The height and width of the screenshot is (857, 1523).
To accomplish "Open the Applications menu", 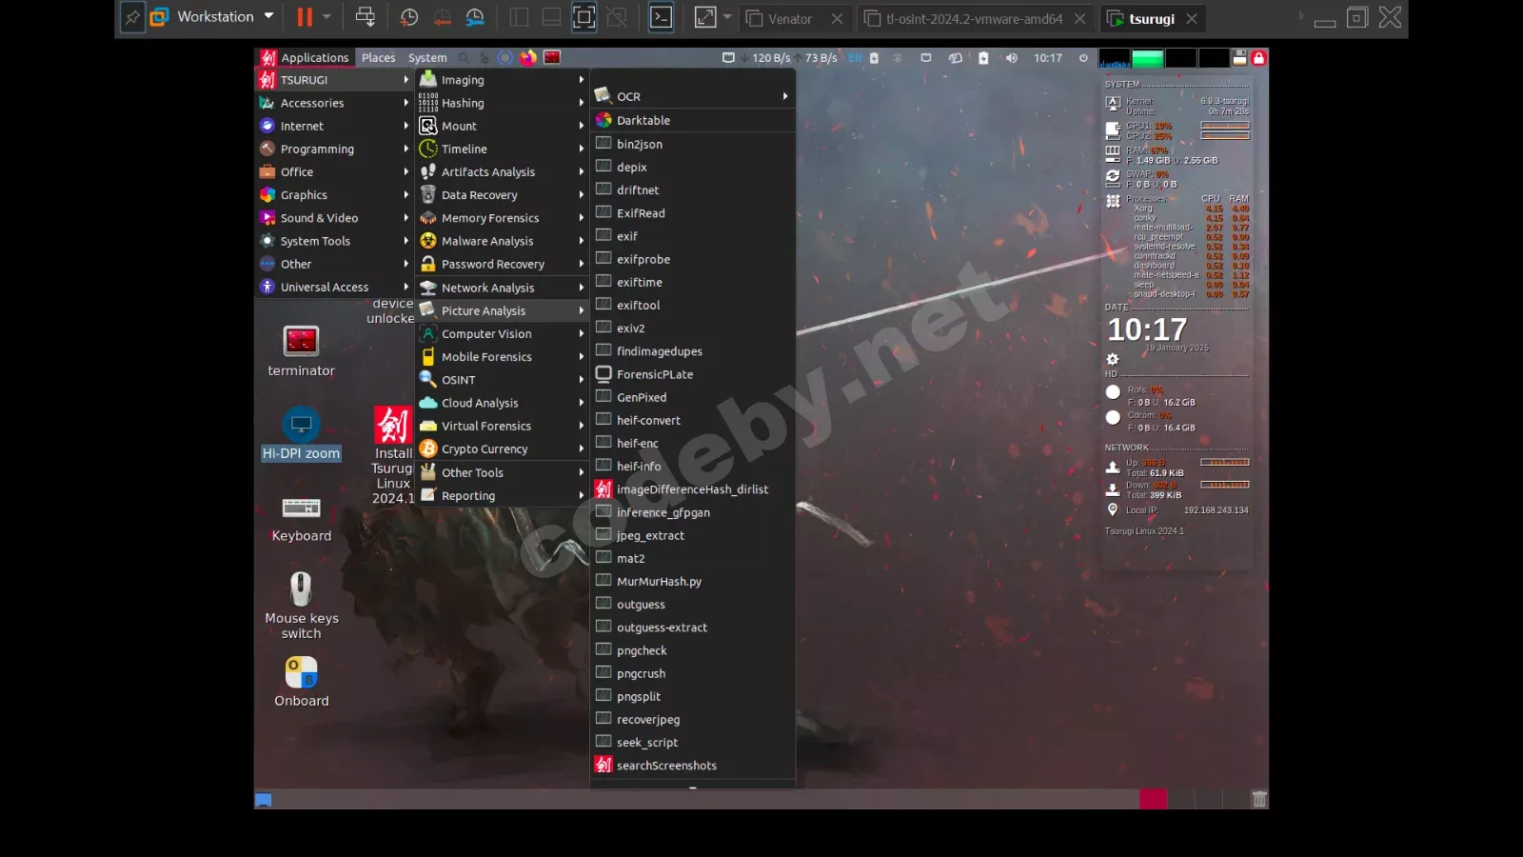I will 305,58.
